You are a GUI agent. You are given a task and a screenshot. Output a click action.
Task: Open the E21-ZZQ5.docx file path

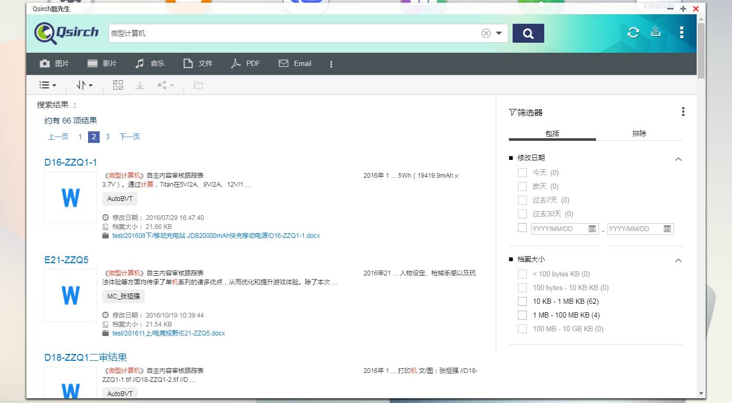(x=169, y=333)
